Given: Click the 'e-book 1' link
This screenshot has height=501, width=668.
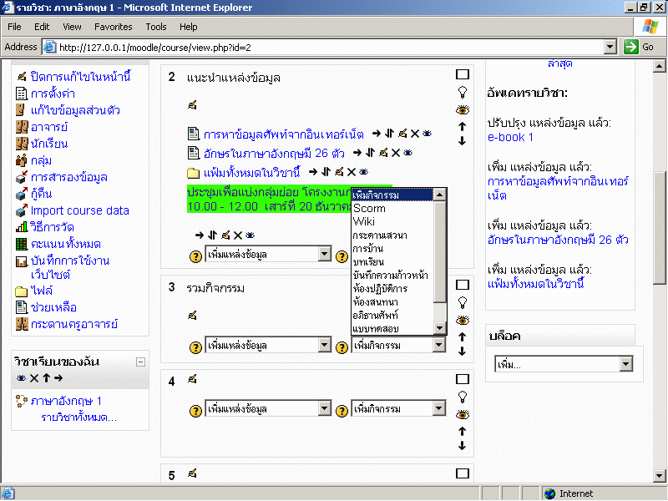Looking at the screenshot, I should tap(510, 137).
